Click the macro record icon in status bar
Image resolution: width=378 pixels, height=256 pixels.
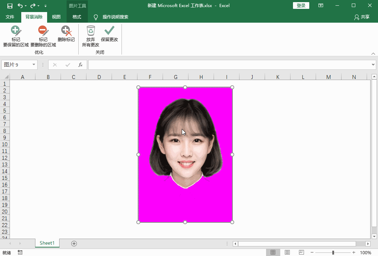20,252
